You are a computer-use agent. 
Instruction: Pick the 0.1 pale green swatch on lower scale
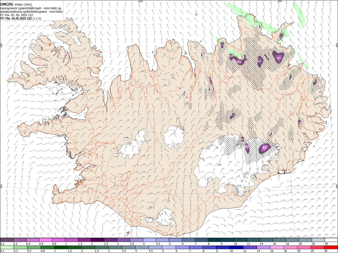[x=7, y=247]
